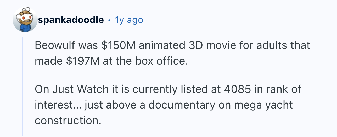Screen dimensions: 337x137
Task: Click the word Beowulf in the comment
Action: (53, 45)
